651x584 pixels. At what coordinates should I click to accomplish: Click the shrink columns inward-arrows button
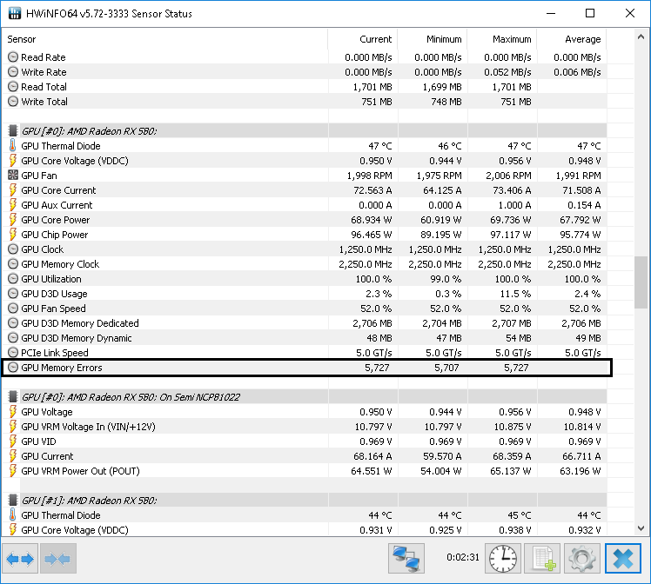(x=57, y=558)
